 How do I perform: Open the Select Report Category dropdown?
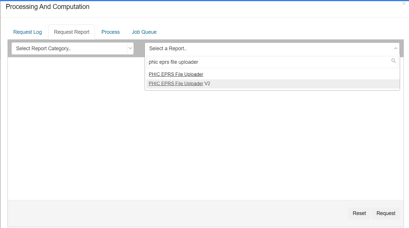[72, 48]
